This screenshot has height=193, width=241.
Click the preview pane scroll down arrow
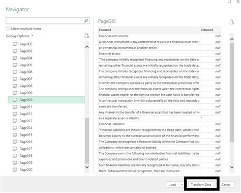[x=232, y=167]
